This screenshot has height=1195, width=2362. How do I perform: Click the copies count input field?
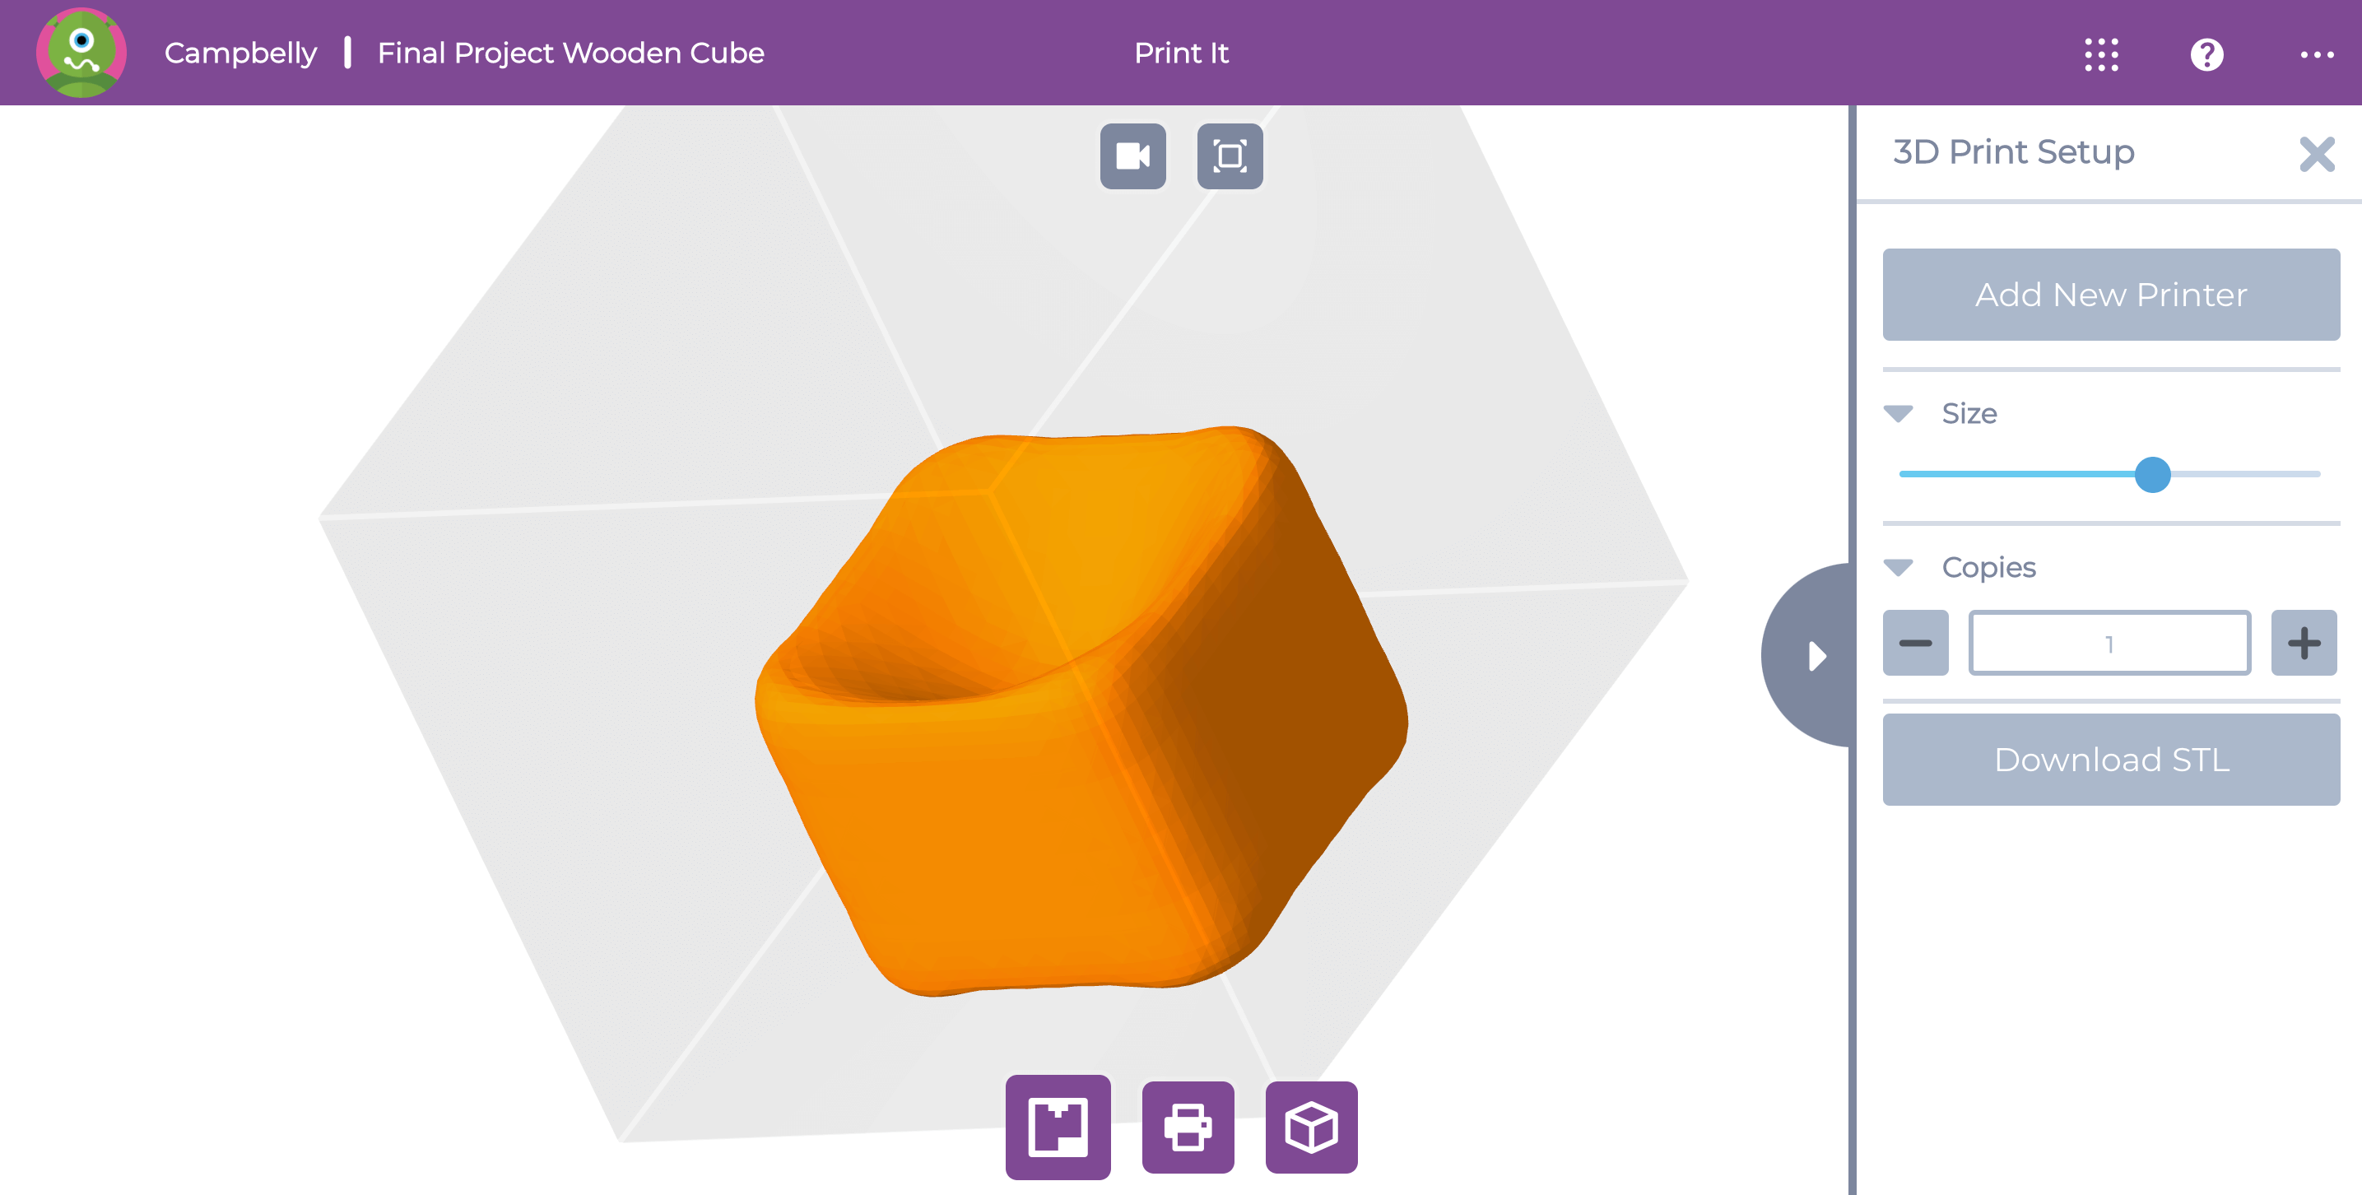[x=2110, y=644]
